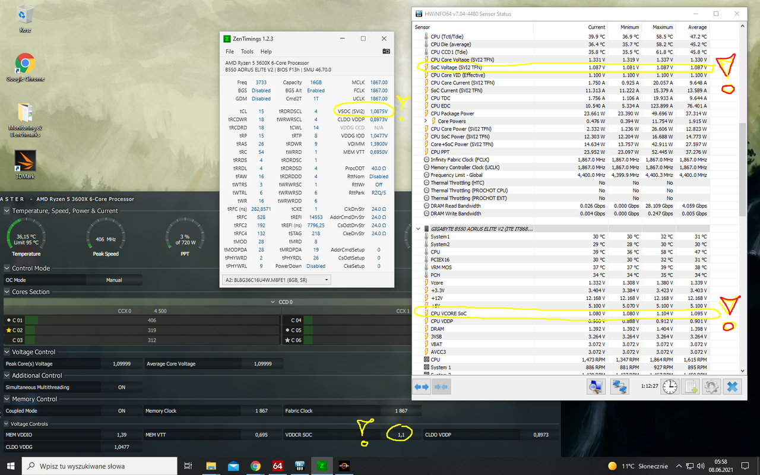Open Chrome from the taskbar
The image size is (760, 475).
255,466
